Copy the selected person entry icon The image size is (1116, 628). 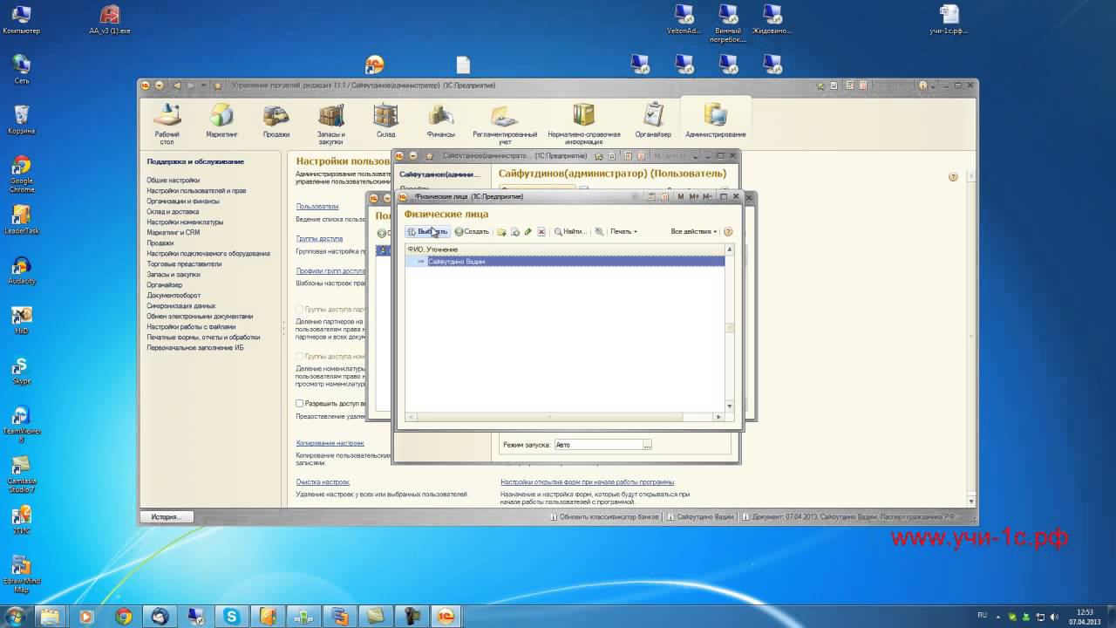point(515,232)
